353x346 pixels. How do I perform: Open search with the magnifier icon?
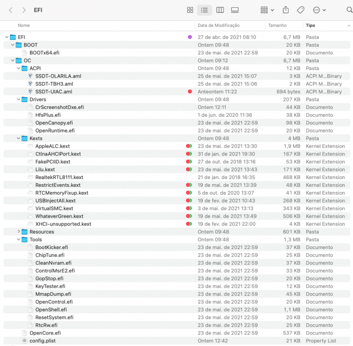pyautogui.click(x=349, y=10)
